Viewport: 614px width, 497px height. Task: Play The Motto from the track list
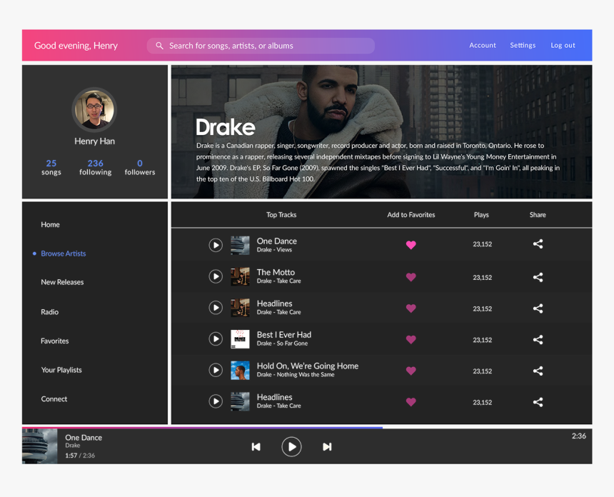coord(216,276)
